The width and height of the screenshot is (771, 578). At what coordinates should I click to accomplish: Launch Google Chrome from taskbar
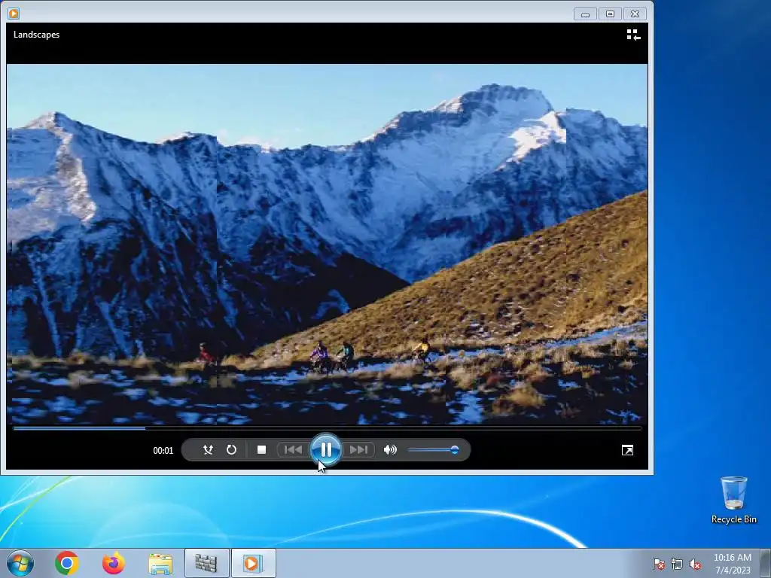[x=67, y=563]
